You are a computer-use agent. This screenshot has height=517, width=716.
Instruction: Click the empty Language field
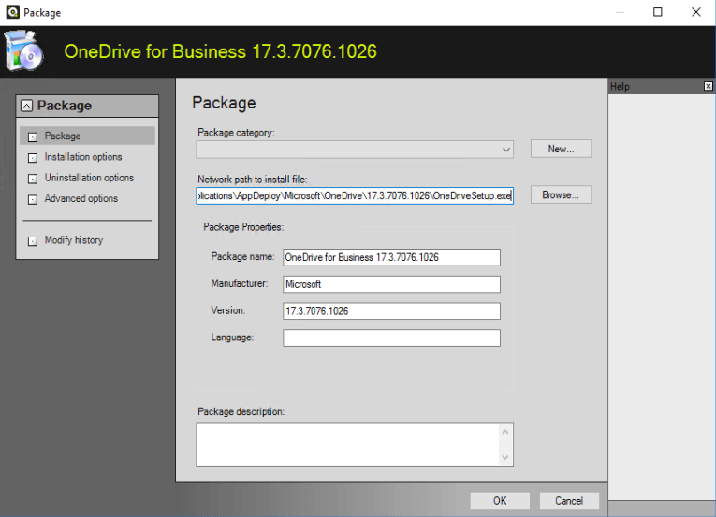tap(391, 338)
